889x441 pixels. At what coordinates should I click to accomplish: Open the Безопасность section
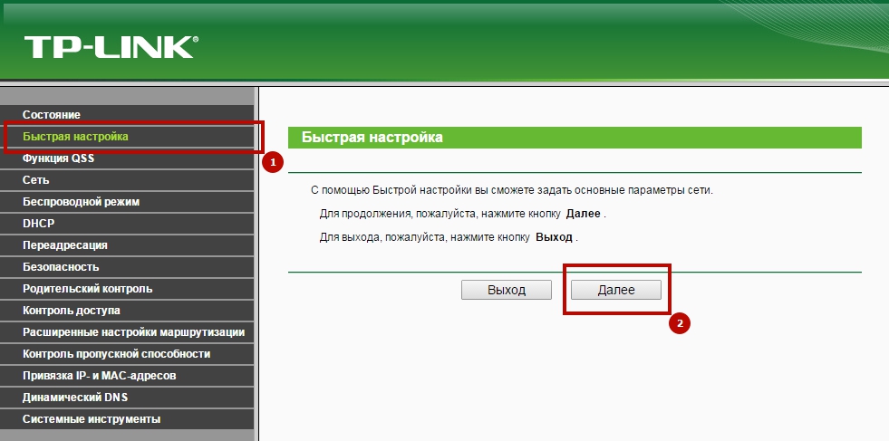click(61, 267)
